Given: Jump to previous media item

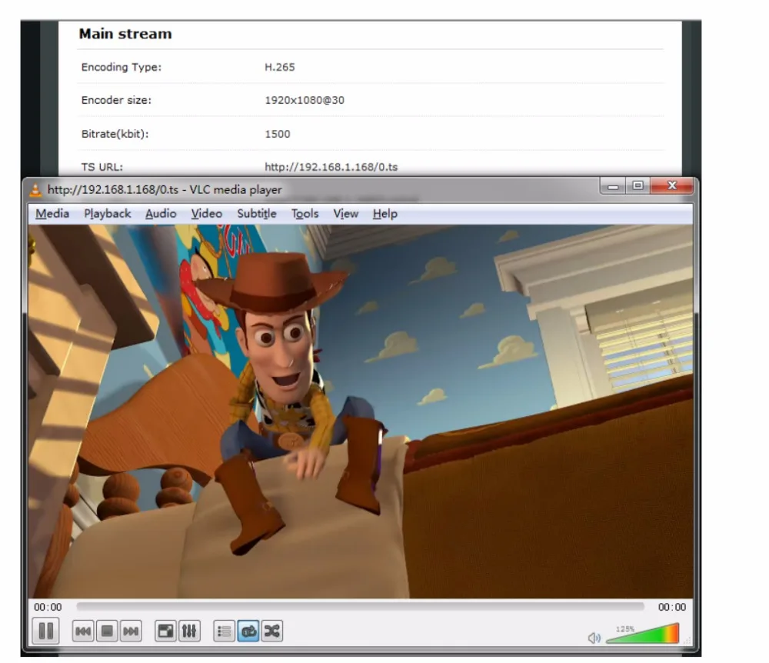Looking at the screenshot, I should pos(83,631).
